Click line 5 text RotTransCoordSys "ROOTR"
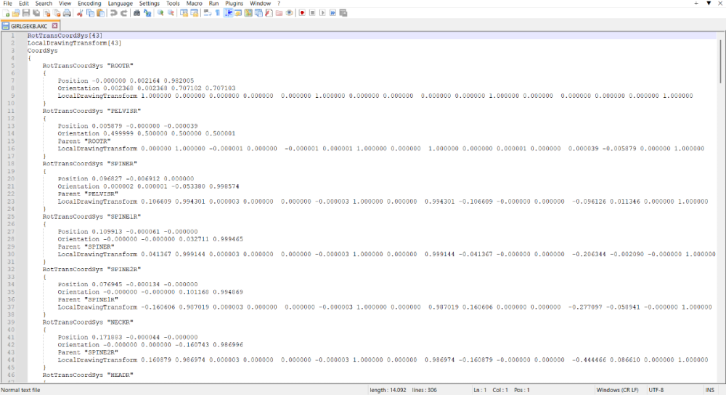This screenshot has width=726, height=395. pyautogui.click(x=88, y=66)
